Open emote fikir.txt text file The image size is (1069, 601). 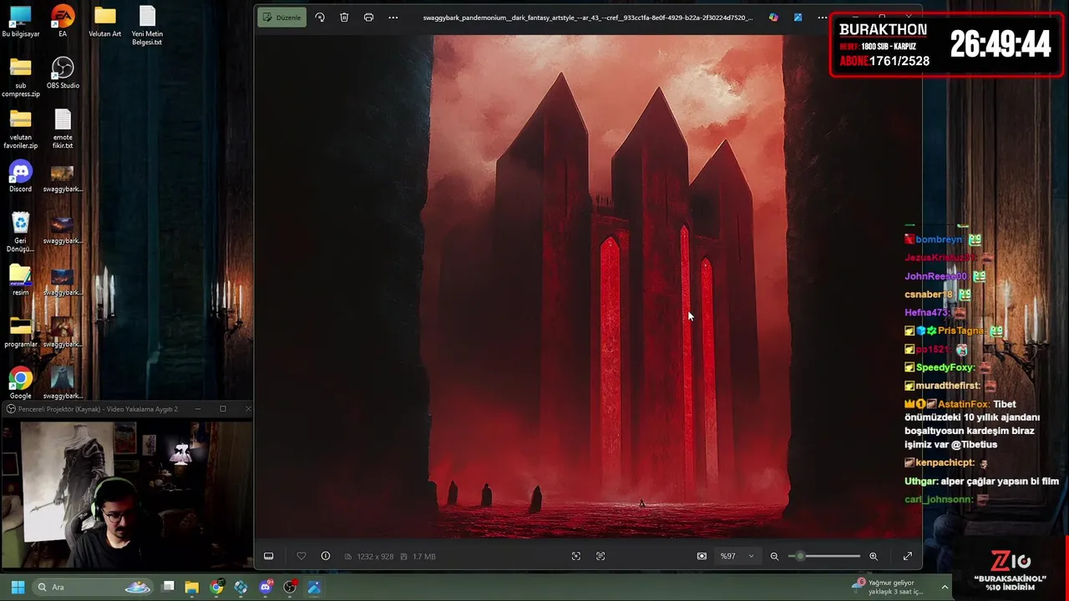[63, 130]
